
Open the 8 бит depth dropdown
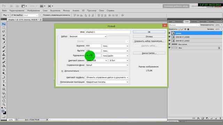click(119, 60)
